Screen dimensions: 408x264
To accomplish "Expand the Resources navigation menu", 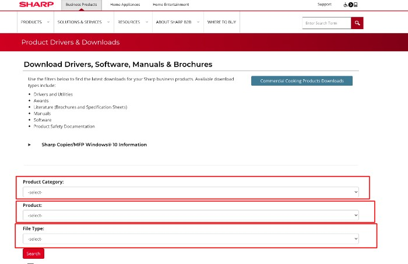I will tap(133, 22).
